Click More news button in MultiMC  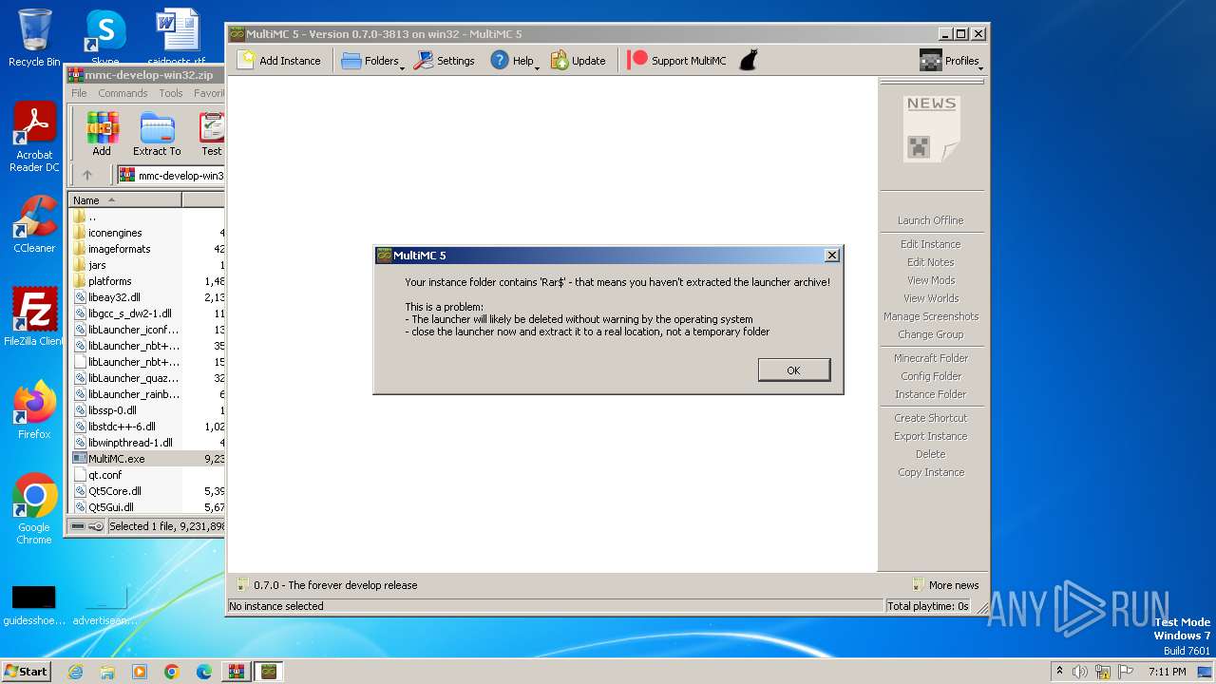945,585
